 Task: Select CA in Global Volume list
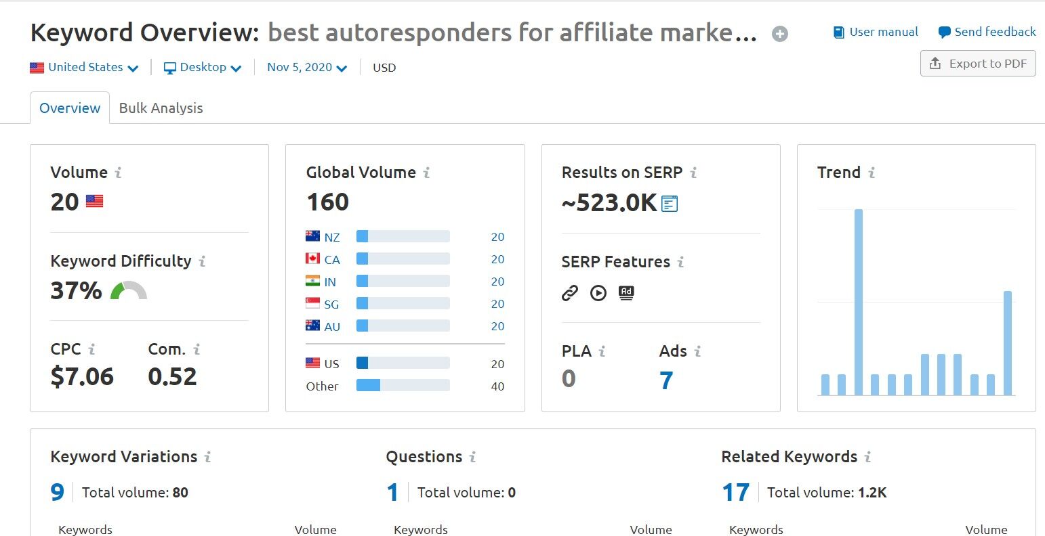point(332,260)
